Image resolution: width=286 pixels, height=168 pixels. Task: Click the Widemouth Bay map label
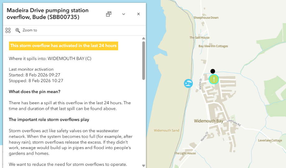pos(208,121)
